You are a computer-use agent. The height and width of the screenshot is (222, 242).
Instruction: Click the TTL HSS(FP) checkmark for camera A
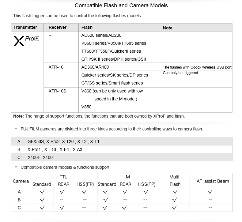click(84, 192)
